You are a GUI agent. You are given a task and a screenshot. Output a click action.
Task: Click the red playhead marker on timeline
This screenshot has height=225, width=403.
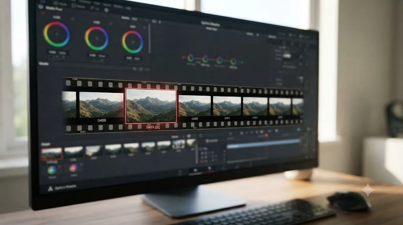pos(266,135)
